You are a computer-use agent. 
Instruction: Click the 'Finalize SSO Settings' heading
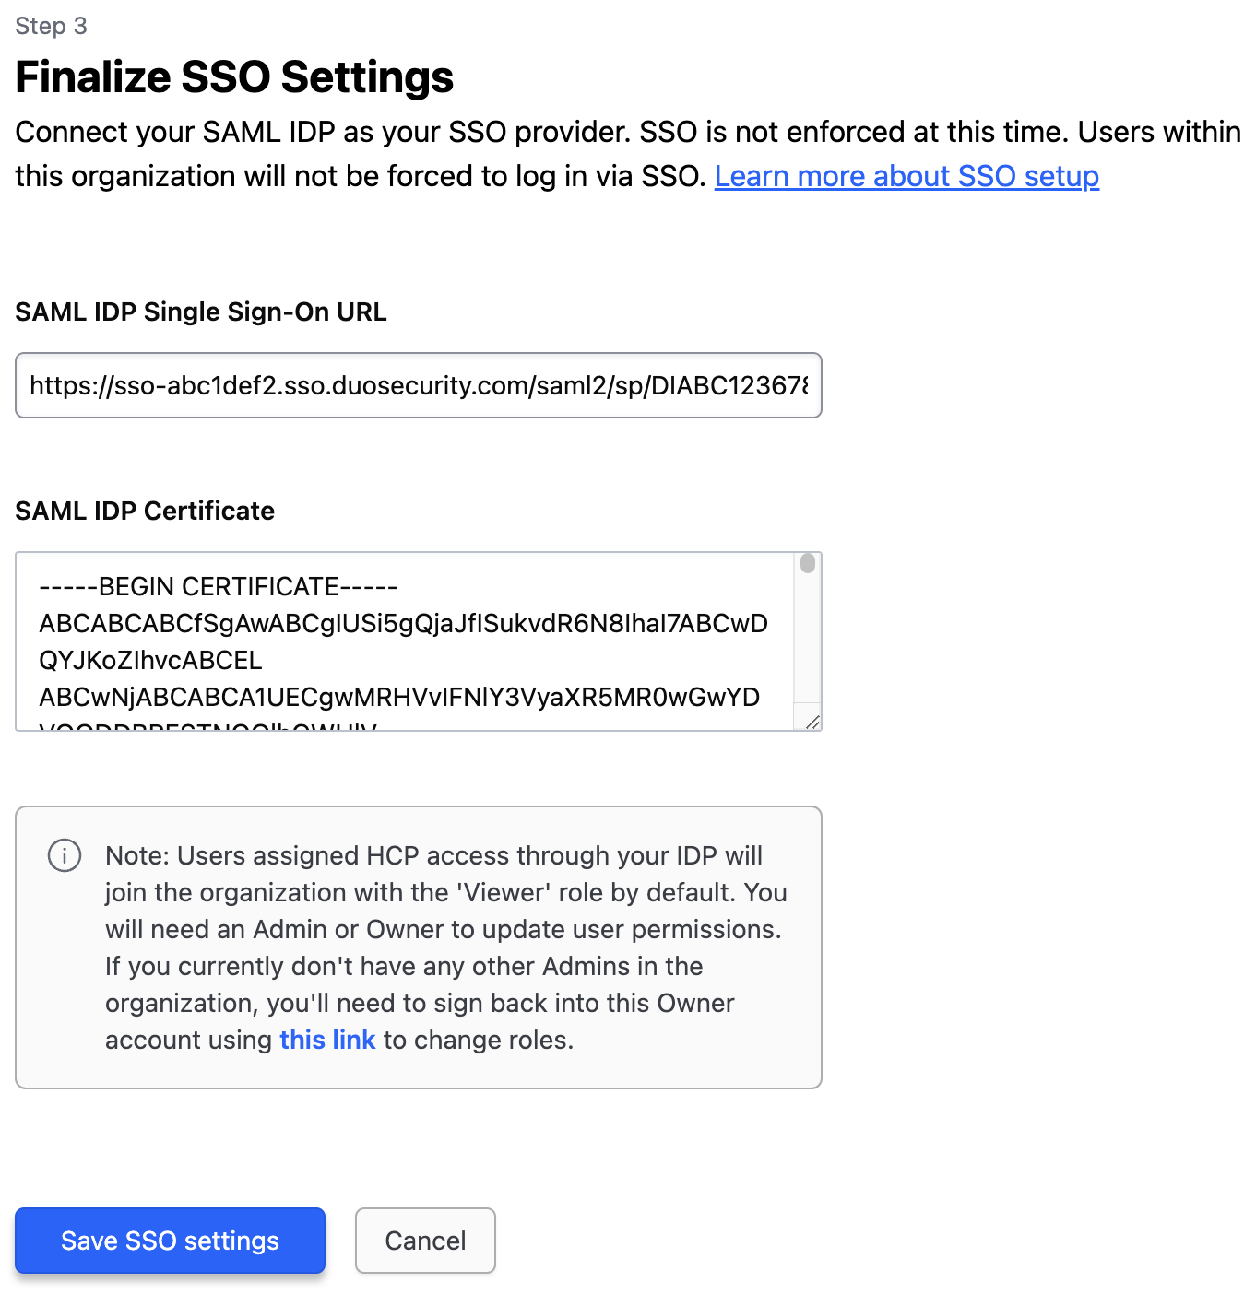[233, 77]
